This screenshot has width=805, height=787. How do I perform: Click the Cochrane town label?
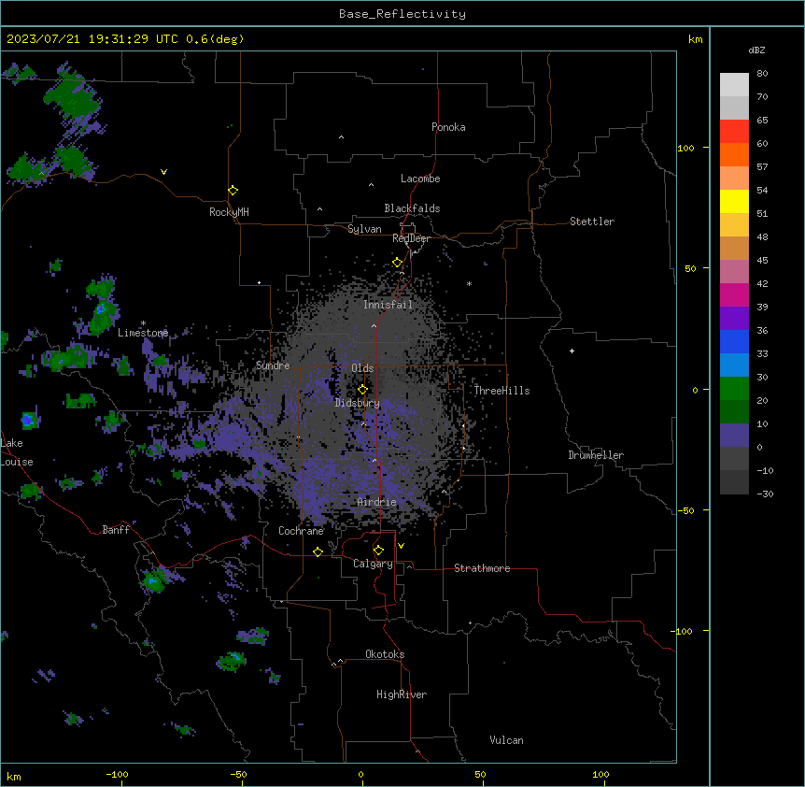(301, 531)
